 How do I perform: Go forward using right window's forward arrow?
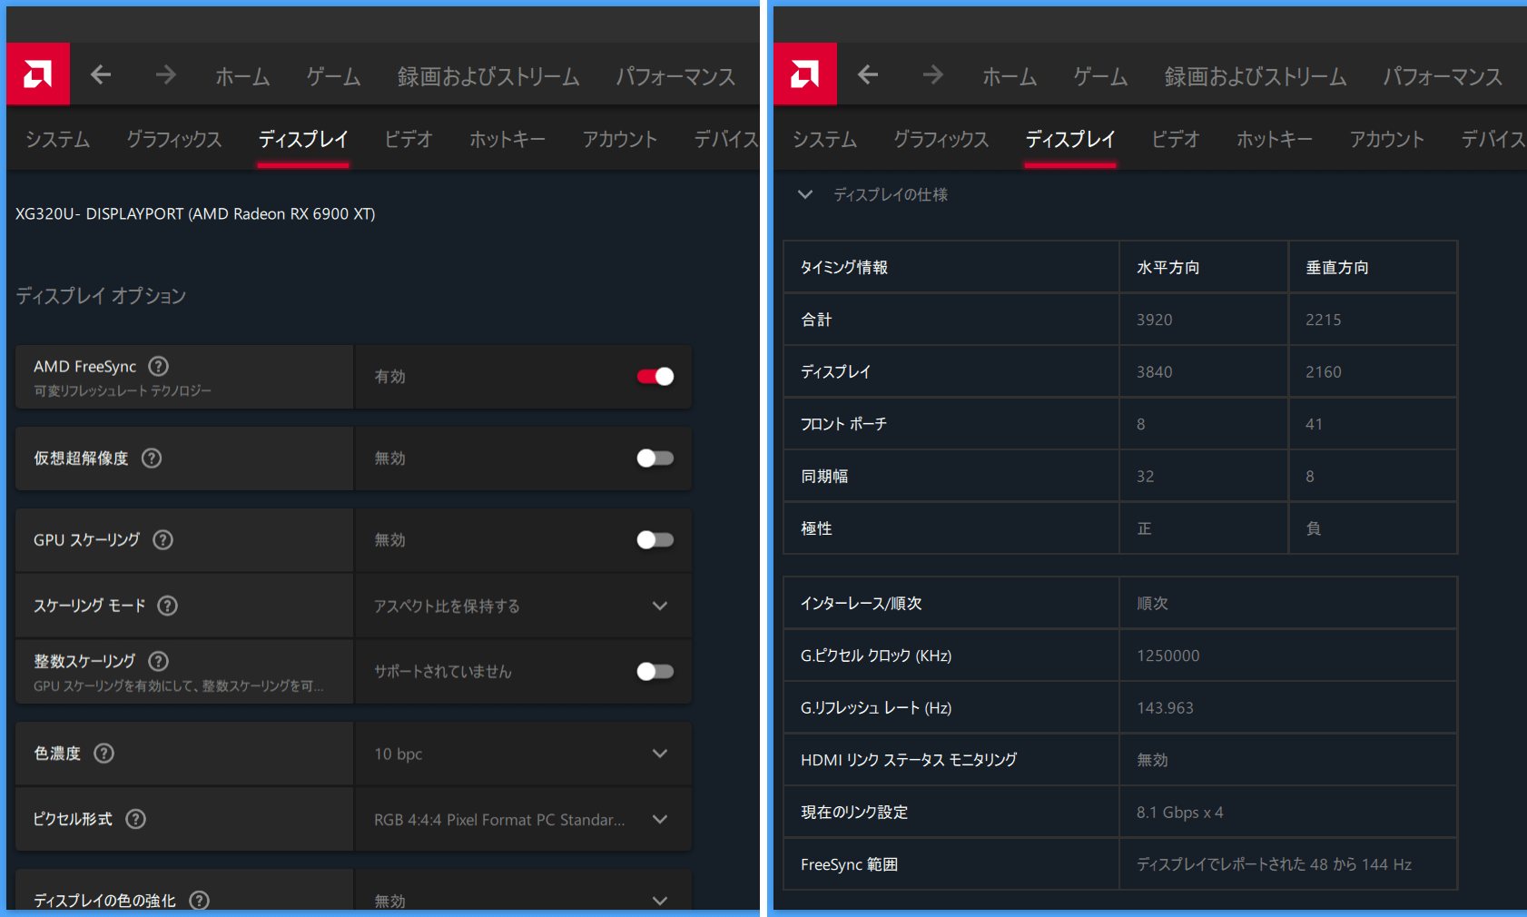point(932,74)
